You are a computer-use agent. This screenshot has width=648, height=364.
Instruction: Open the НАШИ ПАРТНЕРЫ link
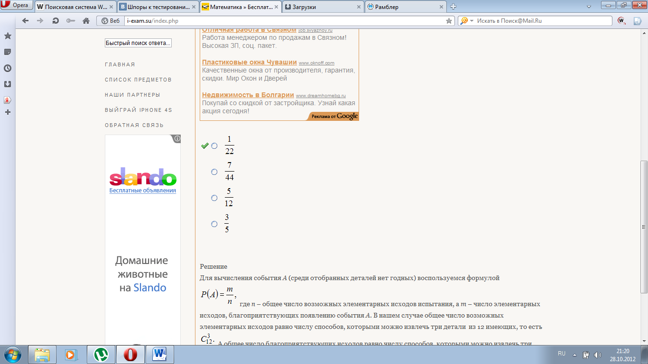coord(132,95)
